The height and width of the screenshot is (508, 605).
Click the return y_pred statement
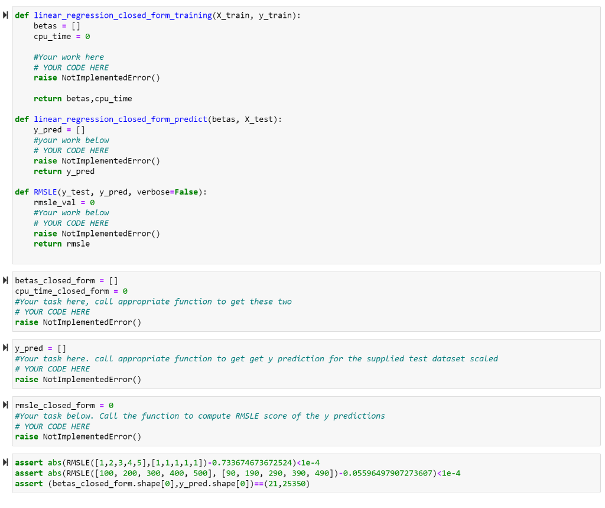click(x=64, y=171)
